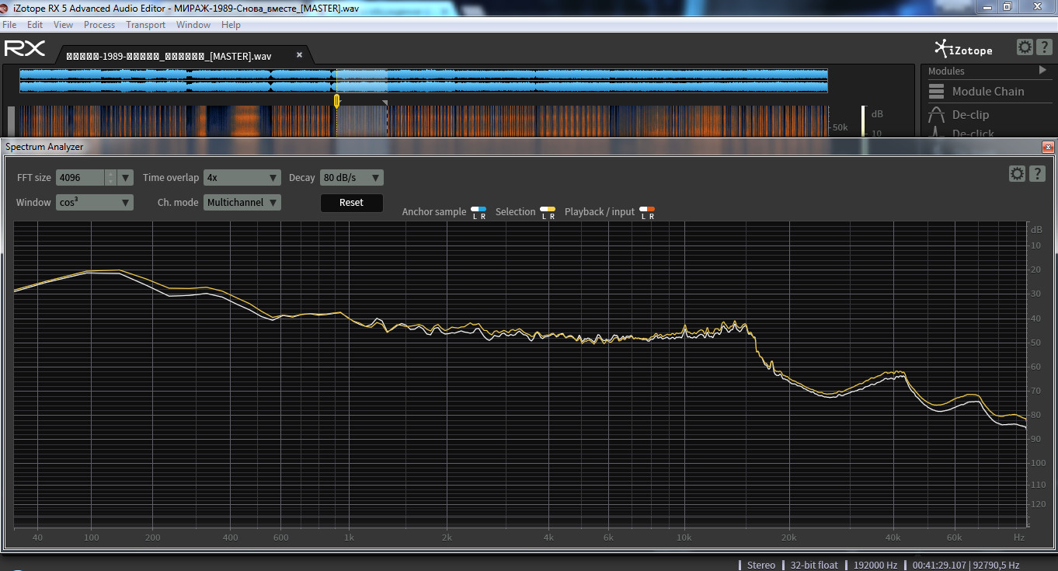This screenshot has height=571, width=1058.
Task: Open Spectrum Analyzer settings gear
Action: coord(1017,174)
